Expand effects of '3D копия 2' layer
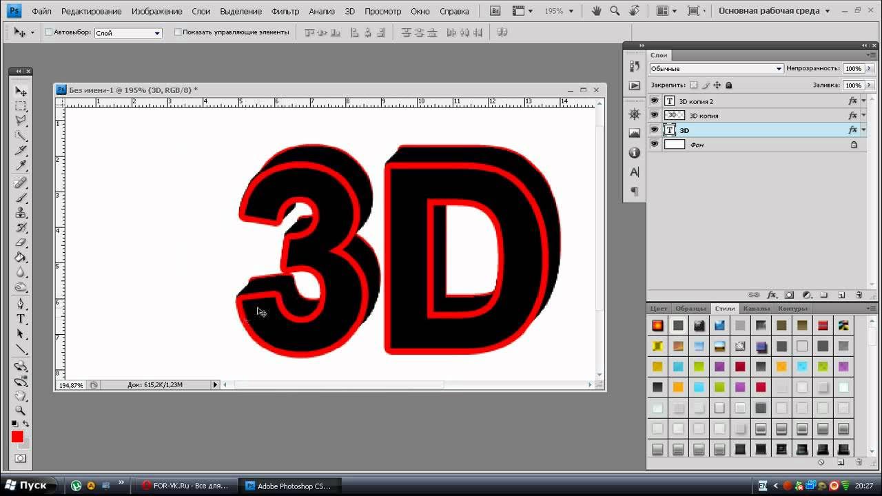 coord(863,101)
